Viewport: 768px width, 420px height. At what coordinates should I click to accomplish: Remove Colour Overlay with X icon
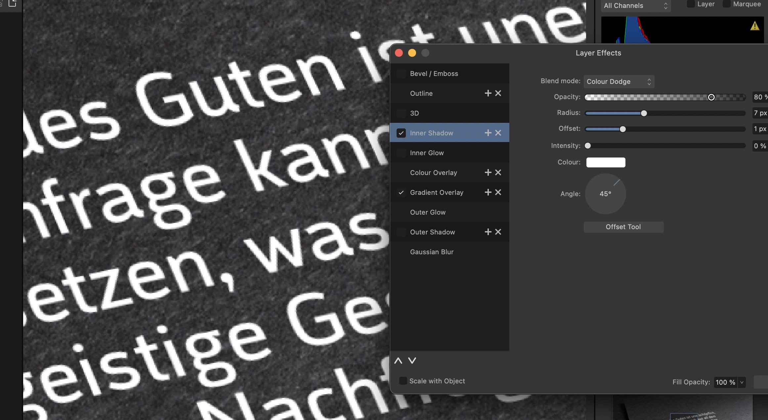click(498, 173)
